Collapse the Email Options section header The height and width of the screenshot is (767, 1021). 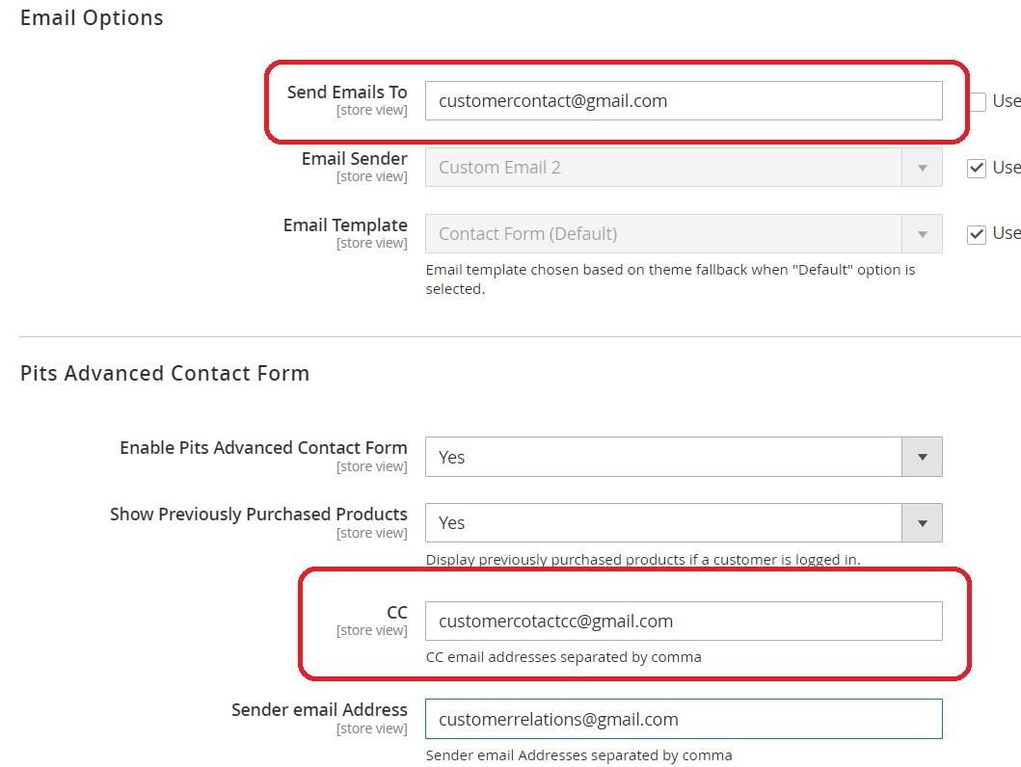92,18
